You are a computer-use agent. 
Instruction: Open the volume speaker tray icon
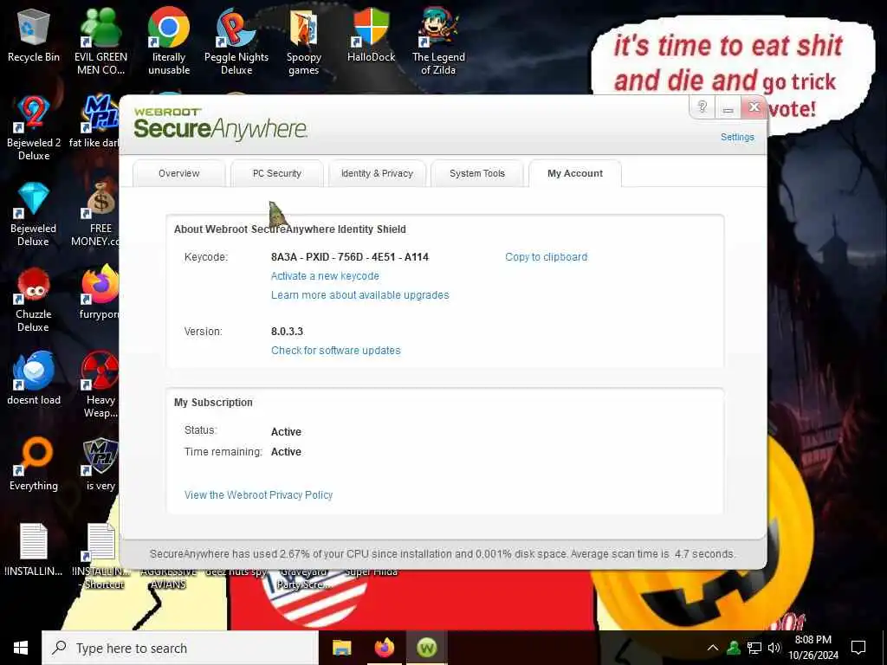click(774, 648)
